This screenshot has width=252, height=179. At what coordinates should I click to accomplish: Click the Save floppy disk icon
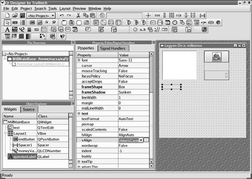pyautogui.click(x=22, y=16)
